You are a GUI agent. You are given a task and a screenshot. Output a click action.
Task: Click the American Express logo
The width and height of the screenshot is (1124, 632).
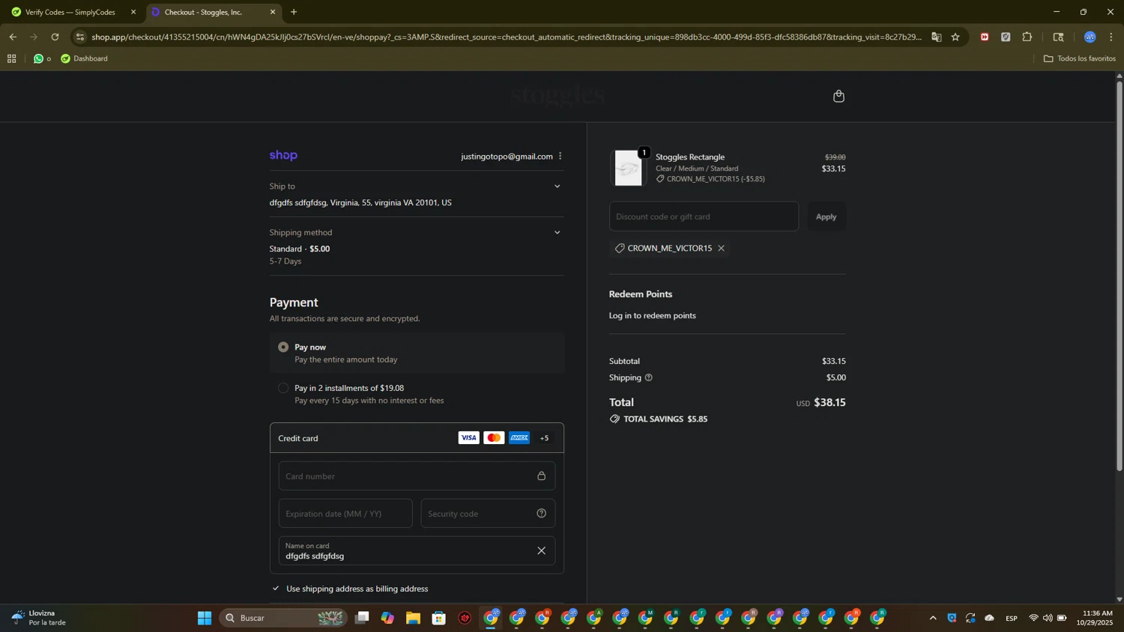519,438
